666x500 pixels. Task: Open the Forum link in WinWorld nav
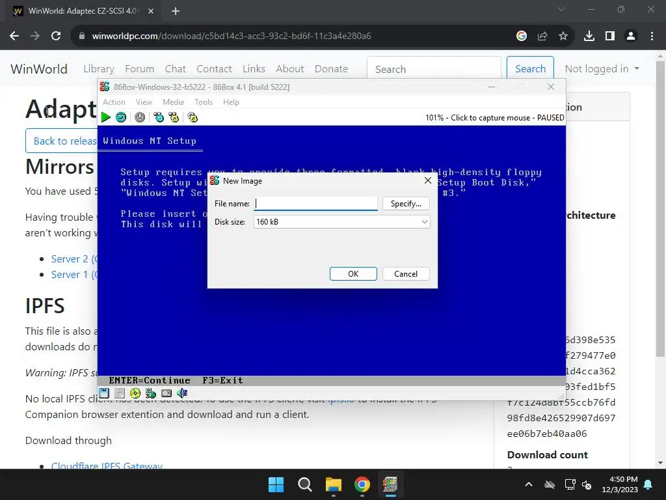(139, 69)
